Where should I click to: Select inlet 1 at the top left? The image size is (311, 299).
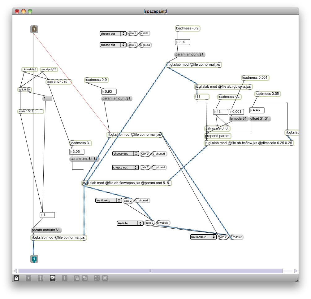coord(34,29)
